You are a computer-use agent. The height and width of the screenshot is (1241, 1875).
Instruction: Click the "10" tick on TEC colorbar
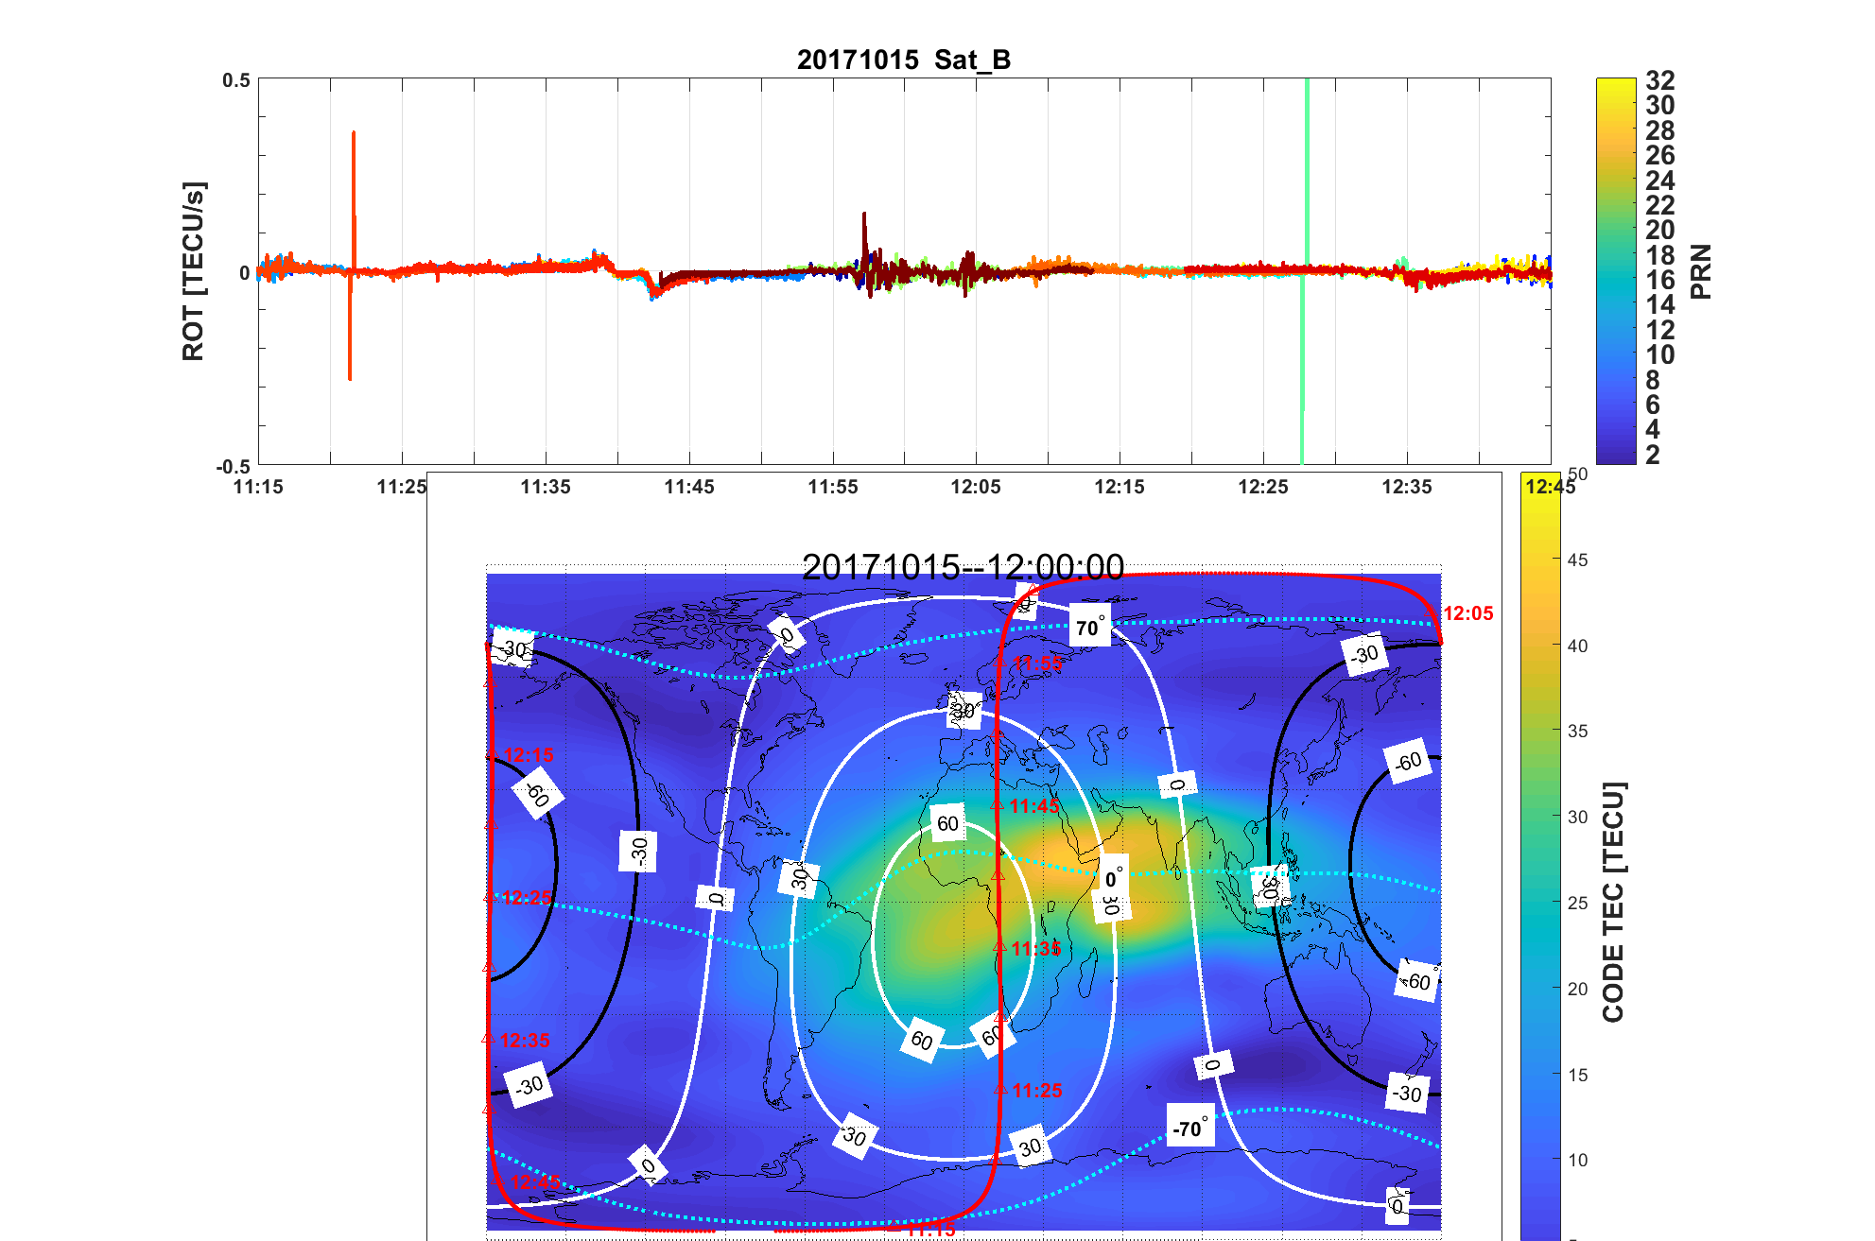[x=1577, y=1160]
